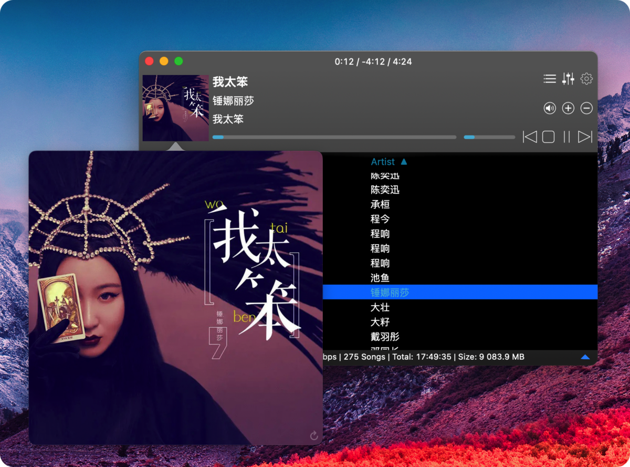The image size is (630, 467).
Task: Sort by the Artist column header
Action: coord(383,162)
